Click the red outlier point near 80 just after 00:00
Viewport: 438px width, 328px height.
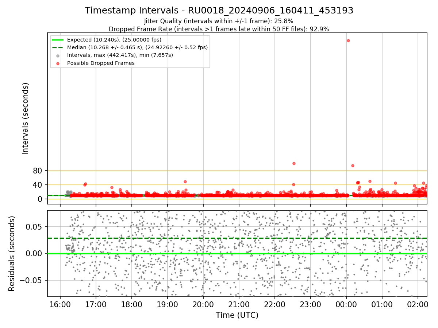[353, 165]
